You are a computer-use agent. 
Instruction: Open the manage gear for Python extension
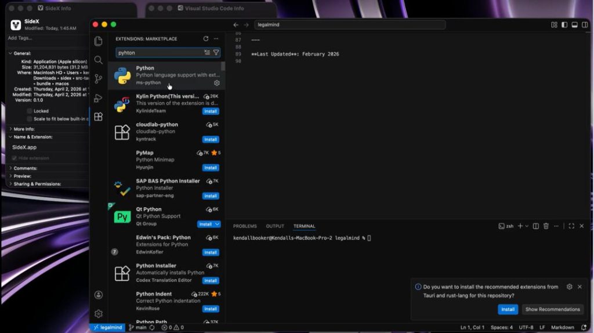(x=217, y=83)
